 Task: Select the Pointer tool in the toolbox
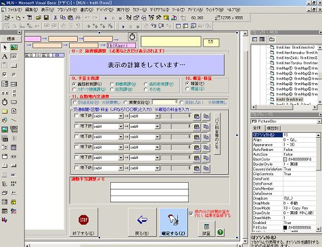coord(5,47)
